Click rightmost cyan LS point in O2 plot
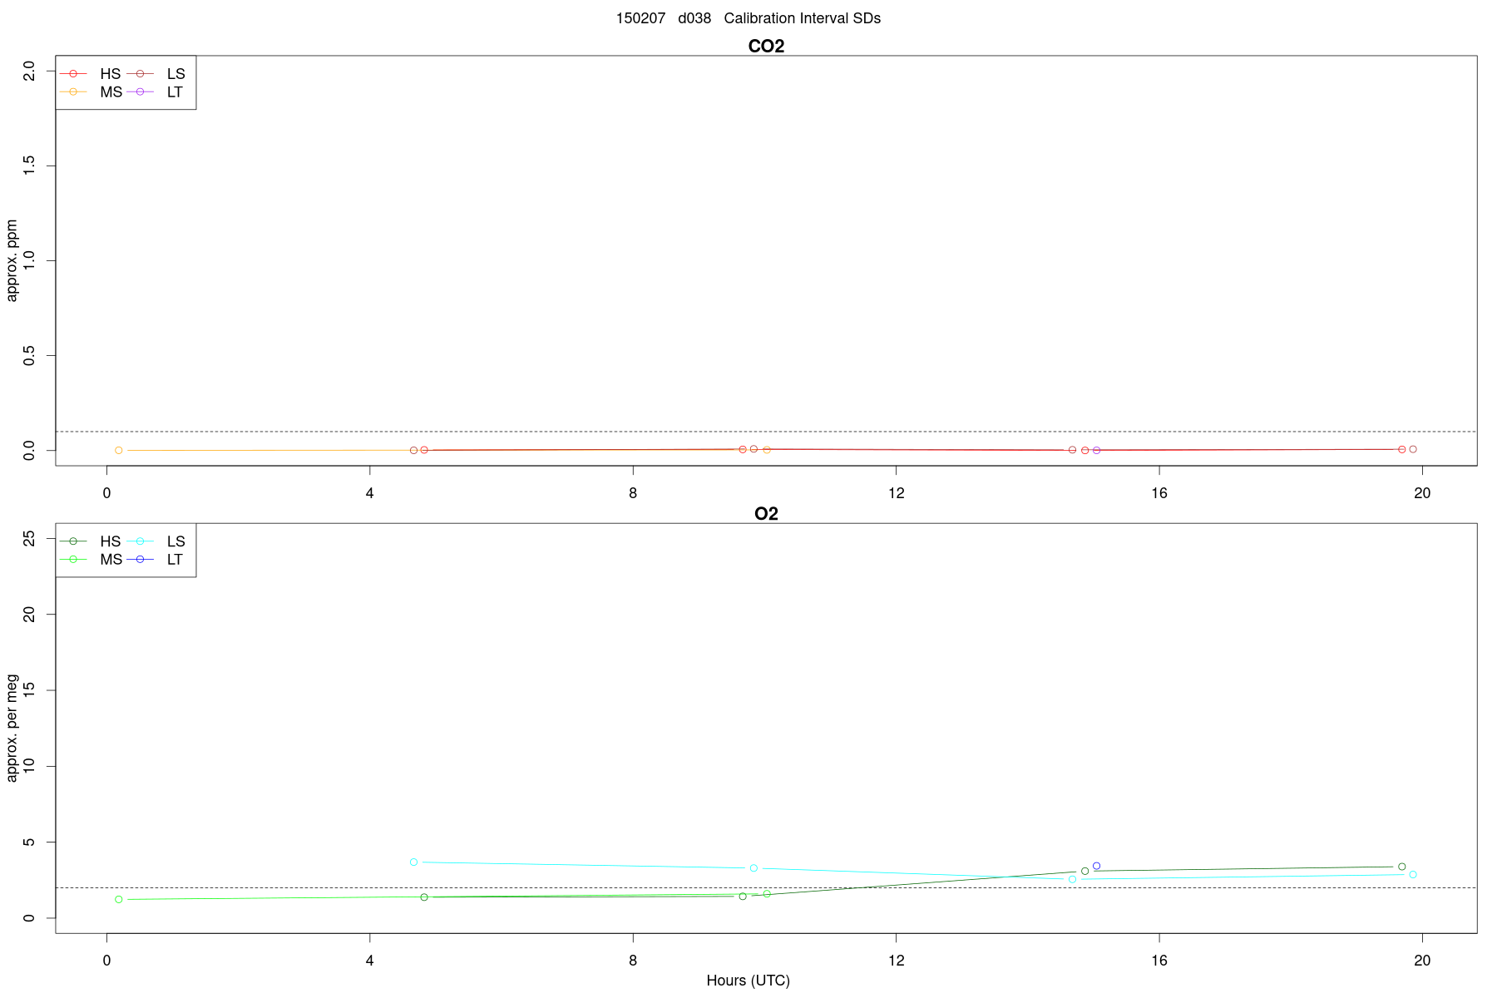This screenshot has width=1497, height=998. pyautogui.click(x=1413, y=874)
